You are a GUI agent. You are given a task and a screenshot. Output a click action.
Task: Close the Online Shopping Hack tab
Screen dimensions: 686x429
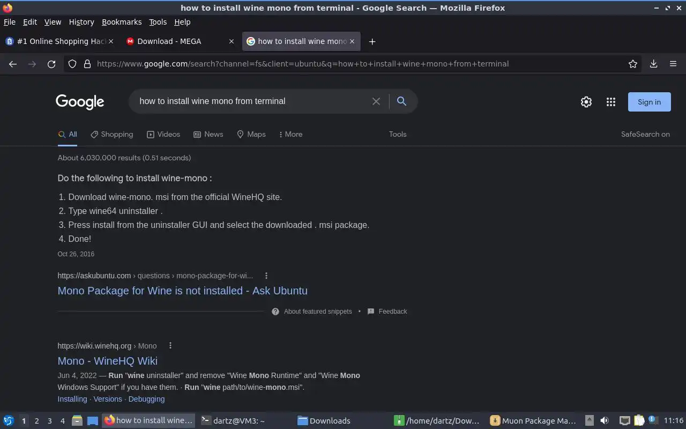click(x=111, y=41)
